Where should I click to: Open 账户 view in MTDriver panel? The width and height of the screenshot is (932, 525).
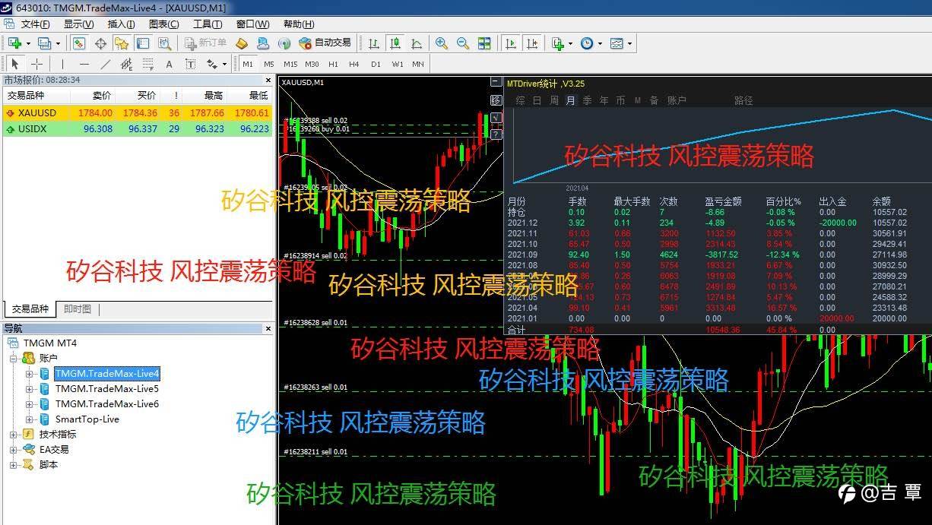(677, 100)
